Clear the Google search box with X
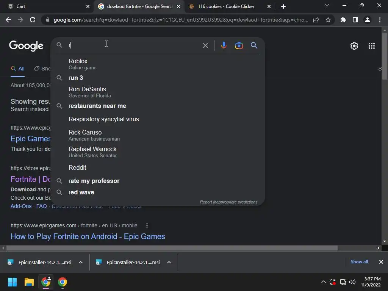This screenshot has width=388, height=291. pyautogui.click(x=205, y=45)
